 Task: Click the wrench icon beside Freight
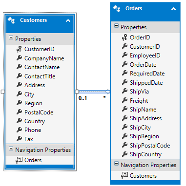(x=124, y=100)
